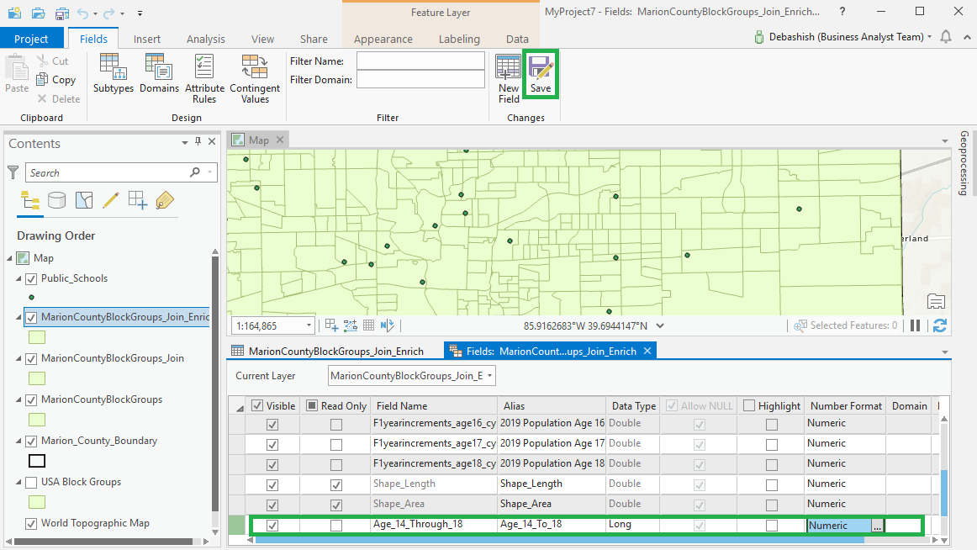Enable the USA Block Groups layer
Image resolution: width=977 pixels, height=550 pixels.
(32, 482)
